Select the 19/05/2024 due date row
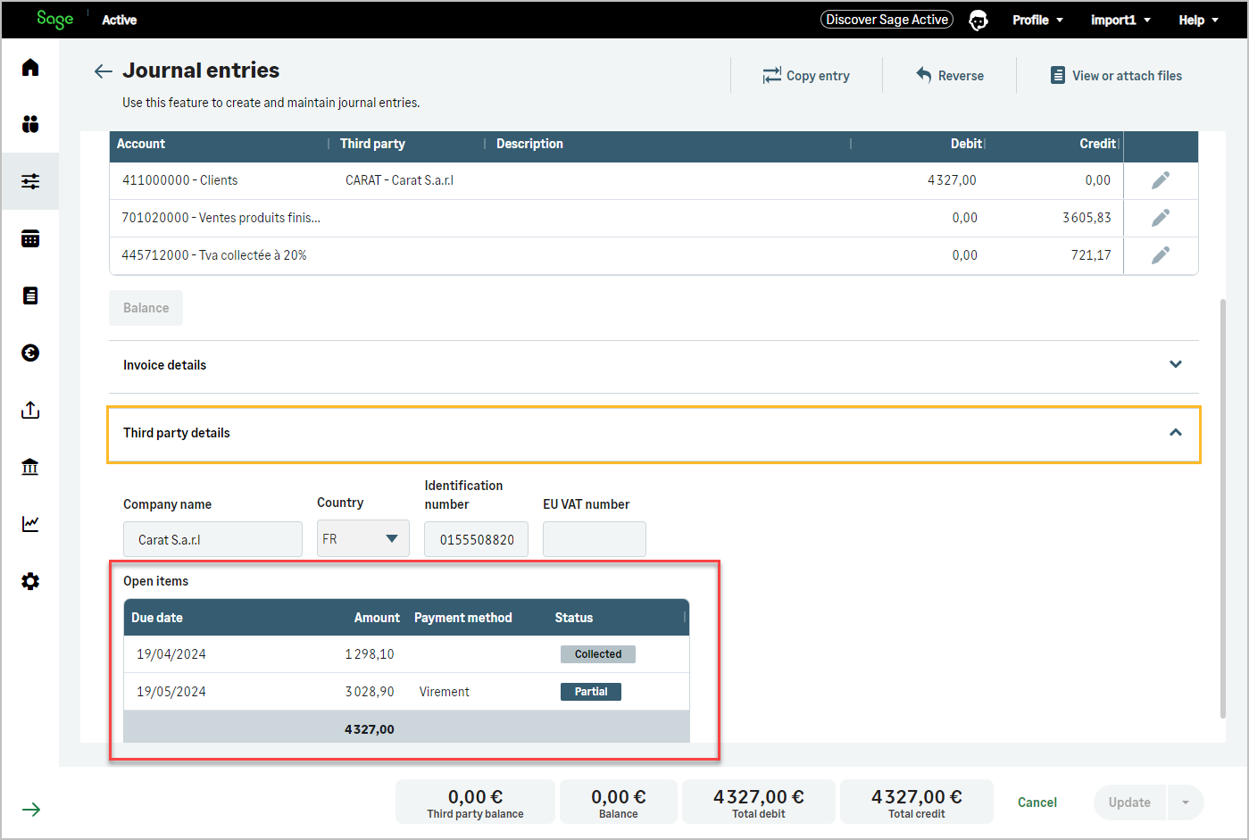This screenshot has width=1249, height=840. point(406,692)
